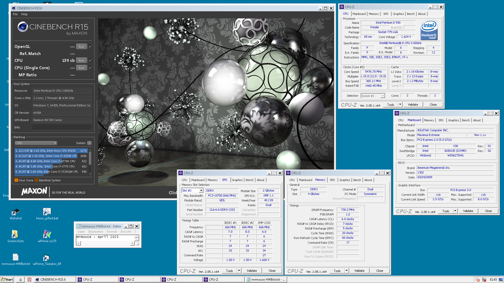
Task: Click the Windows Start button
Action: click(x=7, y=280)
